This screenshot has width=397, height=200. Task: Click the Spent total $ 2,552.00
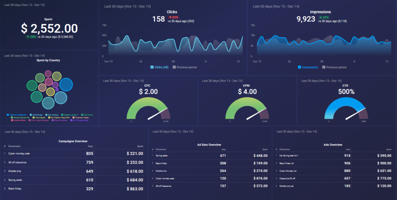[49, 28]
